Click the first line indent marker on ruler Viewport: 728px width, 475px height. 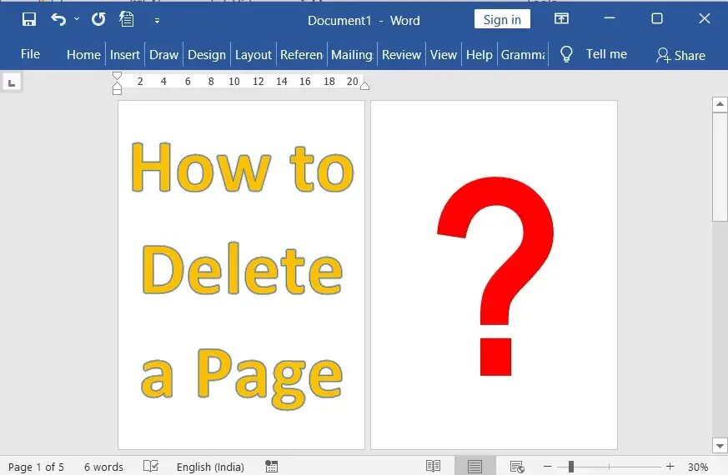click(117, 76)
